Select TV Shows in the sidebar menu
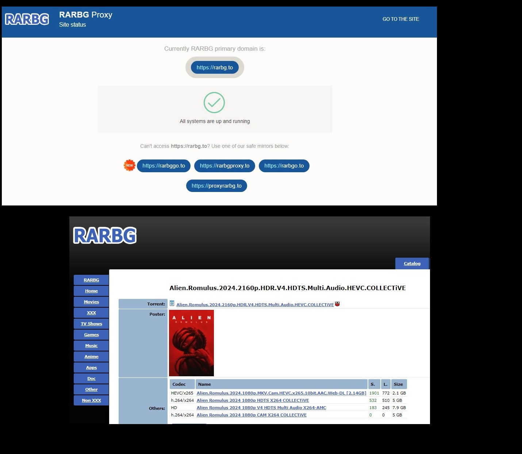Screen dimensions: 522x454 pyautogui.click(x=91, y=324)
